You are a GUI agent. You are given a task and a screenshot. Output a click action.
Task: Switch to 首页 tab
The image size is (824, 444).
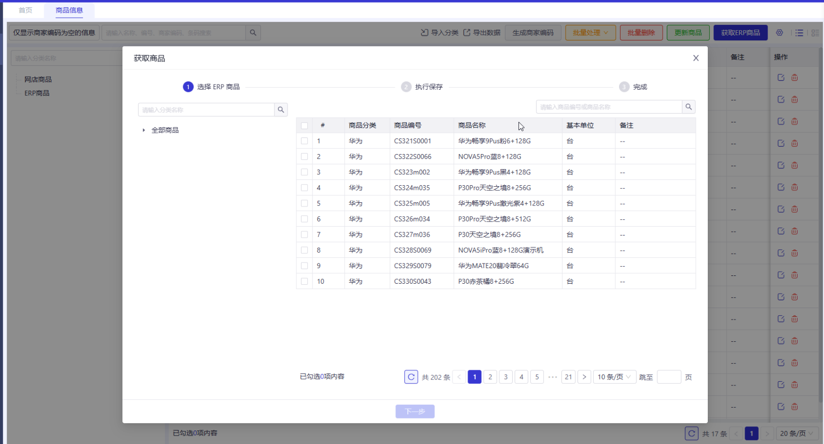pos(25,10)
